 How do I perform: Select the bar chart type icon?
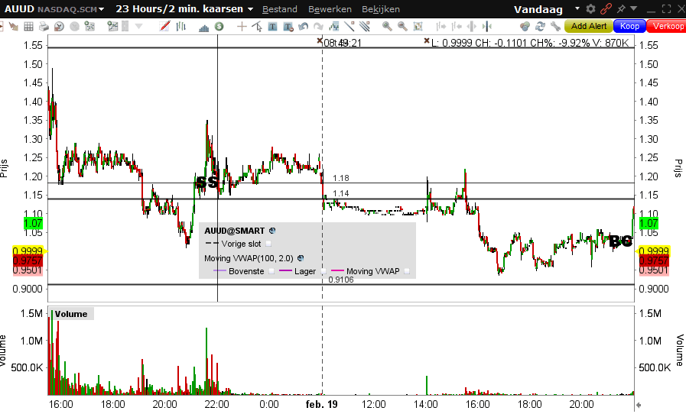pyautogui.click(x=180, y=27)
